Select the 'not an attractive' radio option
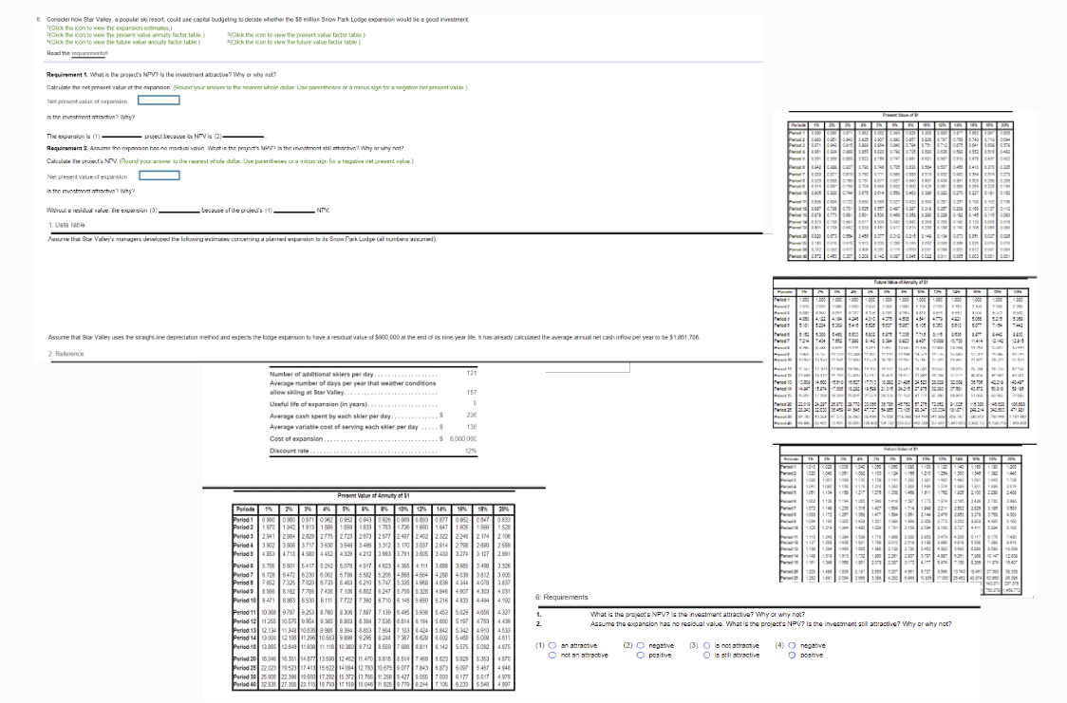 pos(552,656)
